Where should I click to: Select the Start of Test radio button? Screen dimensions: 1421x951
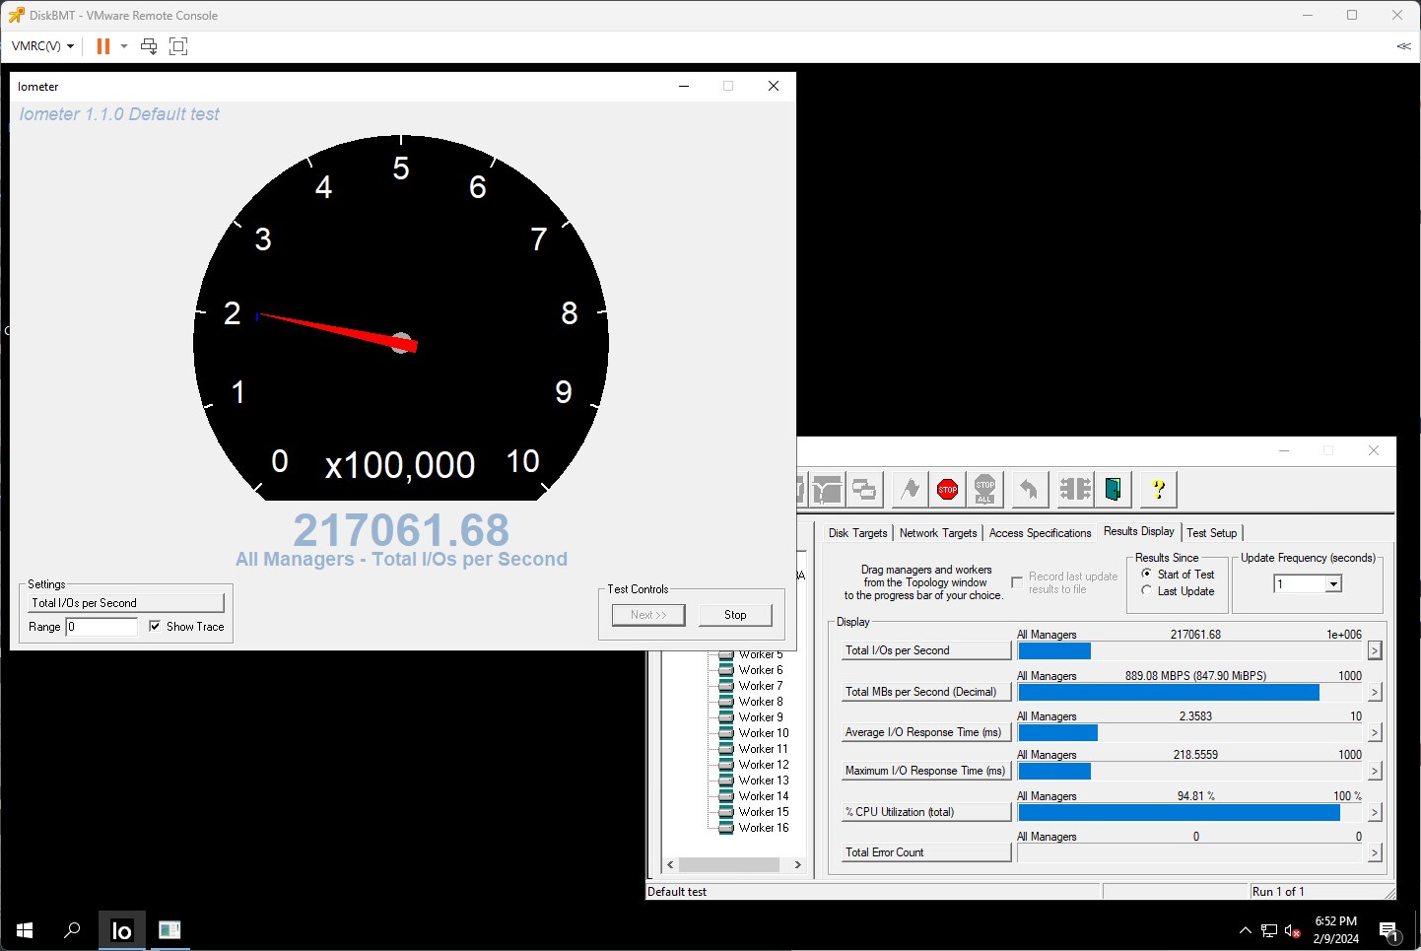click(x=1146, y=574)
